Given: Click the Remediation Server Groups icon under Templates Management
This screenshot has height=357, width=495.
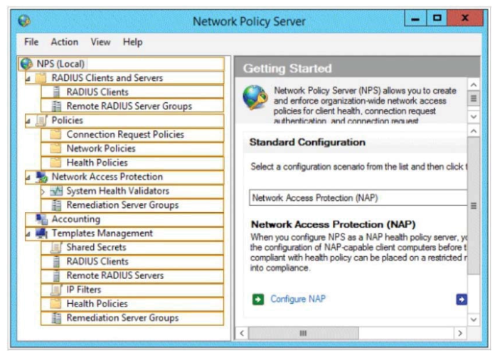Looking at the screenshot, I should 56,318.
